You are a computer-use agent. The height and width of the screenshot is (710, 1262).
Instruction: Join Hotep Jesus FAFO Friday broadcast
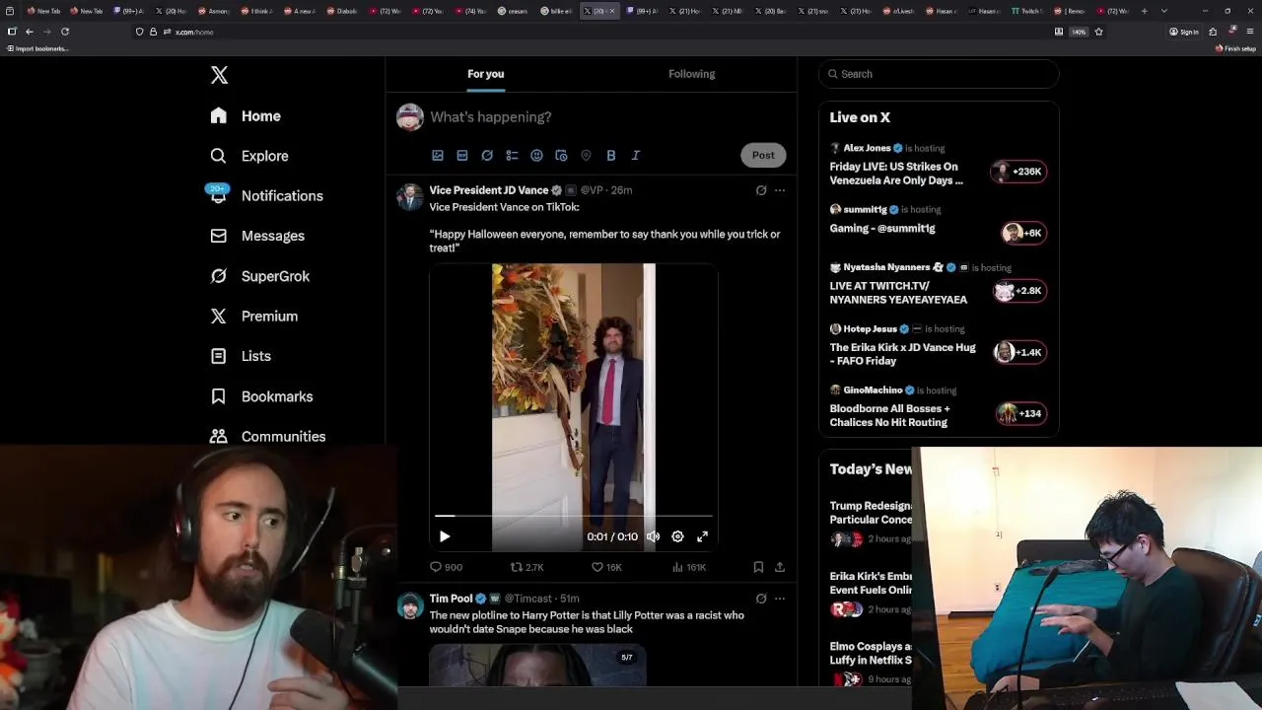pos(938,345)
